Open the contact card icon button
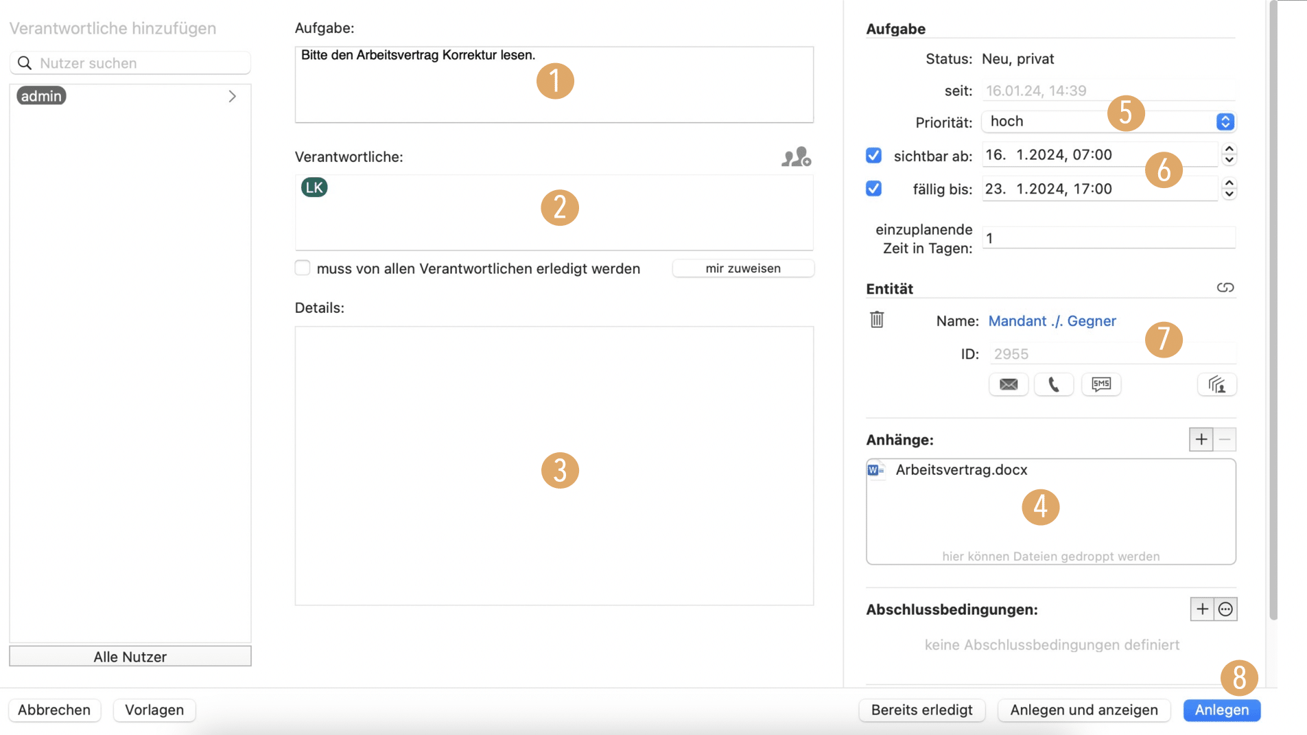This screenshot has height=735, width=1307. pyautogui.click(x=1217, y=384)
